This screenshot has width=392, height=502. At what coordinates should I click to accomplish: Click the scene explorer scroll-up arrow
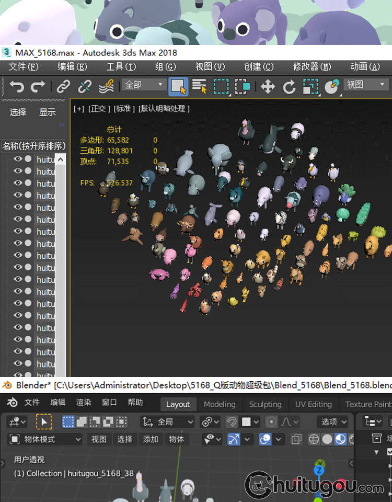coord(61,159)
